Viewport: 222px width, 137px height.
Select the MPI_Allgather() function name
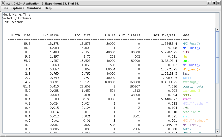195,104
